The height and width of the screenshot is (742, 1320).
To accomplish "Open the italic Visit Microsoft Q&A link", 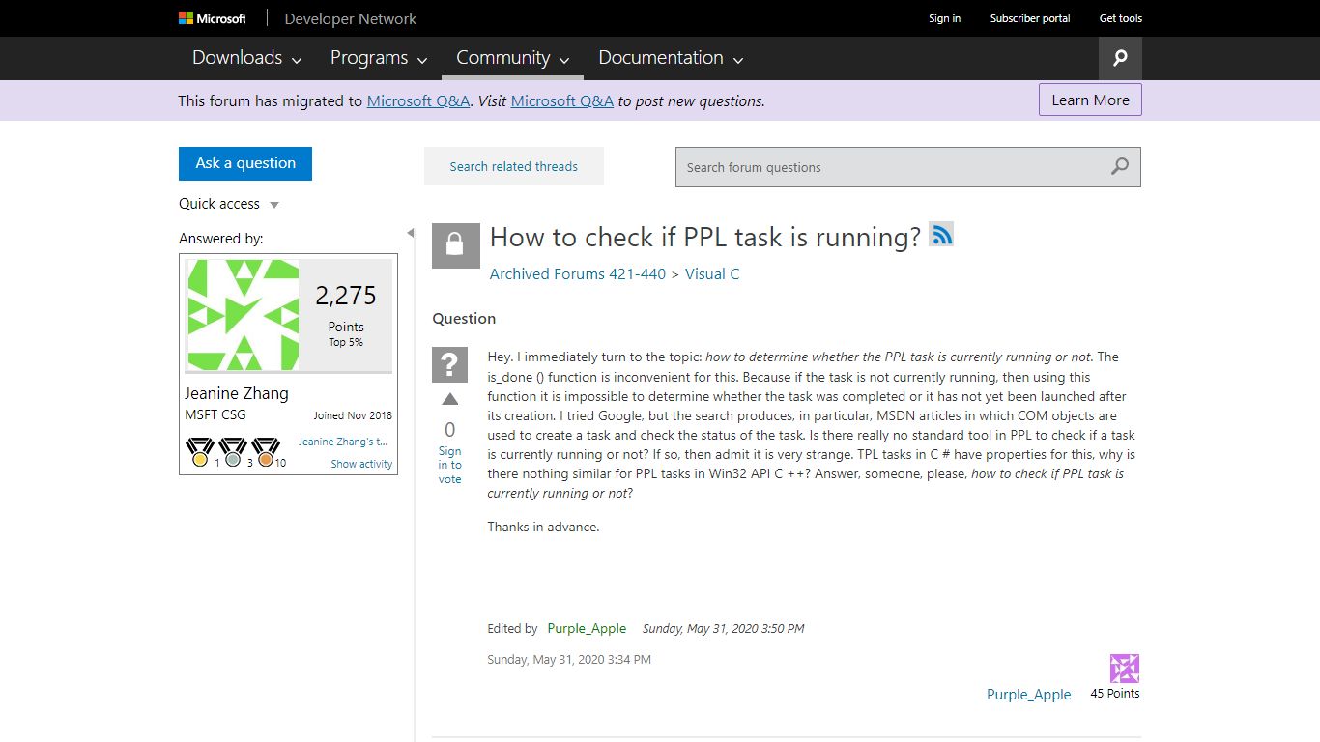I will coord(562,100).
